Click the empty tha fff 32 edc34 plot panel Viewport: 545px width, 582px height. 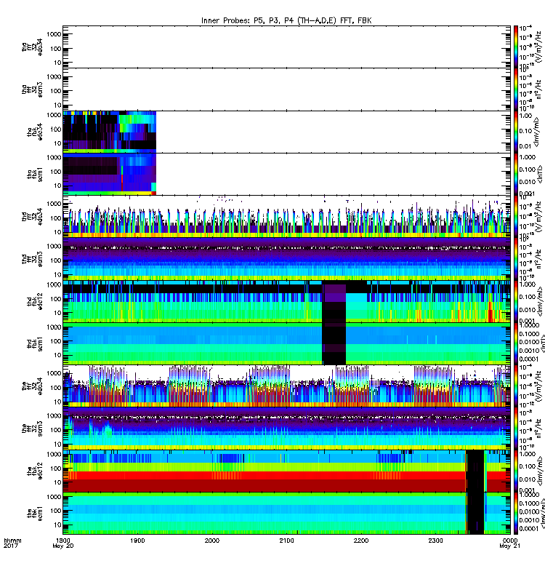(286, 47)
